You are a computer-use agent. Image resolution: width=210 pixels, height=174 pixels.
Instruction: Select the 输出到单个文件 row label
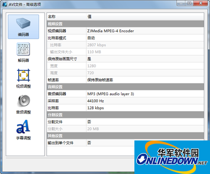[60, 143]
